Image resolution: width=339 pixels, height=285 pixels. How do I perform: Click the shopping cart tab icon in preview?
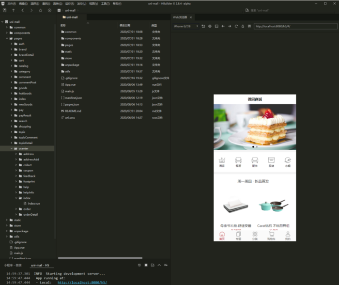click(x=271, y=235)
